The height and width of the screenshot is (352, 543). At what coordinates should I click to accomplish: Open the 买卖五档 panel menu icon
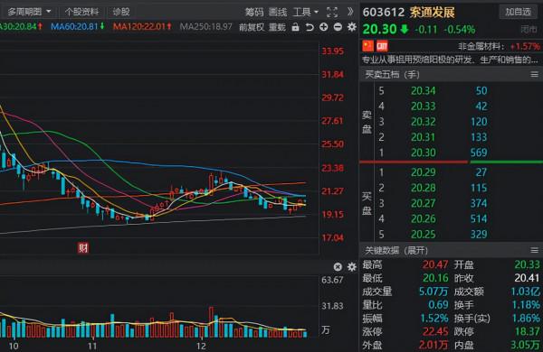click(x=534, y=75)
